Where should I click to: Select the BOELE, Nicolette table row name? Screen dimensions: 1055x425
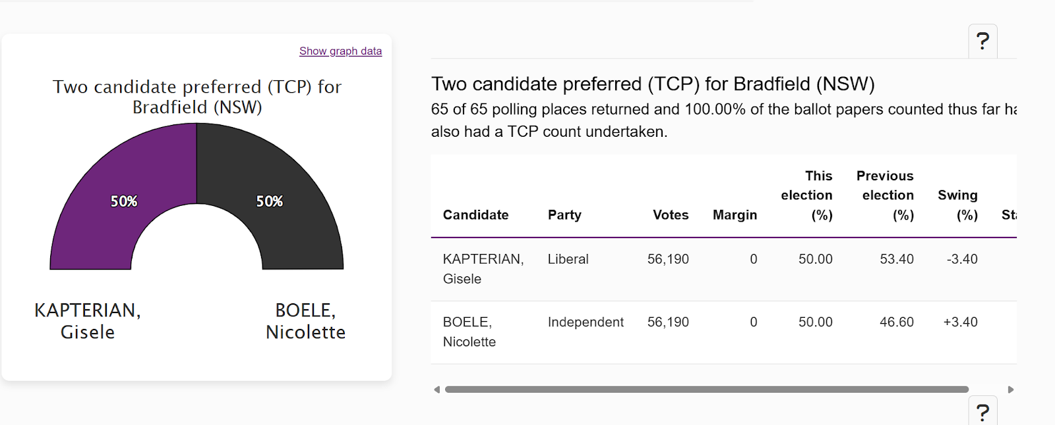click(469, 332)
